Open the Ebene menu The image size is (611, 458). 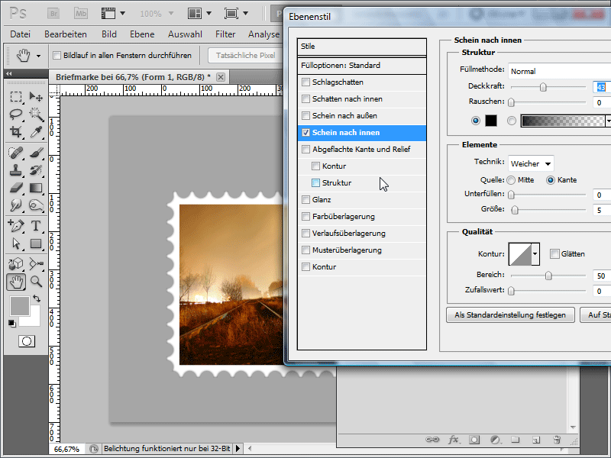click(142, 34)
